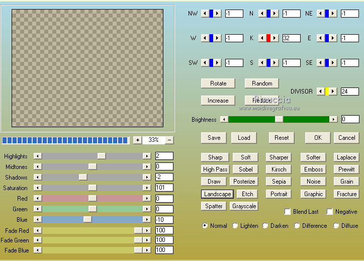
Task: Click the DIVISOR right arrow
Action: click(333, 92)
